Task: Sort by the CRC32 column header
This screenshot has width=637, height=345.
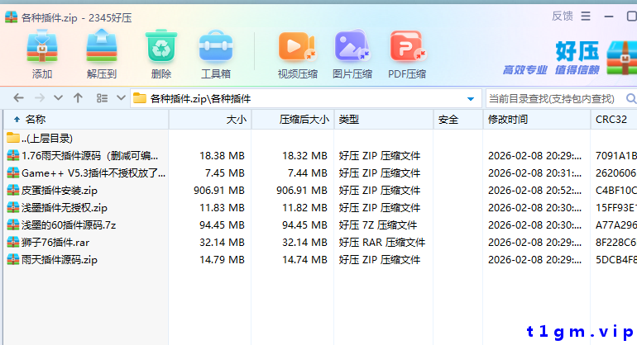Action: (614, 120)
